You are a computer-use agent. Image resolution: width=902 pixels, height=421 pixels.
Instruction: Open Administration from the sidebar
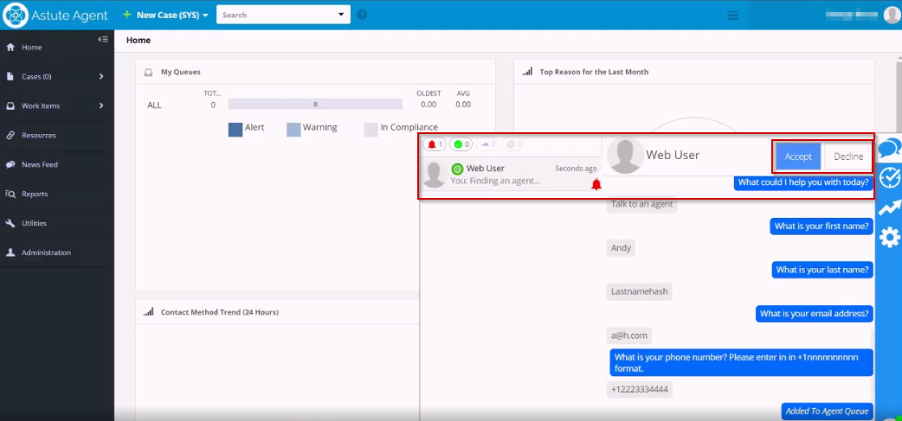(x=46, y=252)
